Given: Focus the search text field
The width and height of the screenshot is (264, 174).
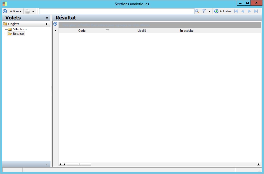Looking at the screenshot, I should click(117, 11).
